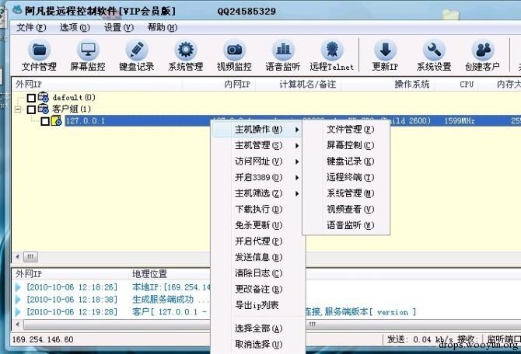Start 视频监控 camera icon

pyautogui.click(x=233, y=56)
